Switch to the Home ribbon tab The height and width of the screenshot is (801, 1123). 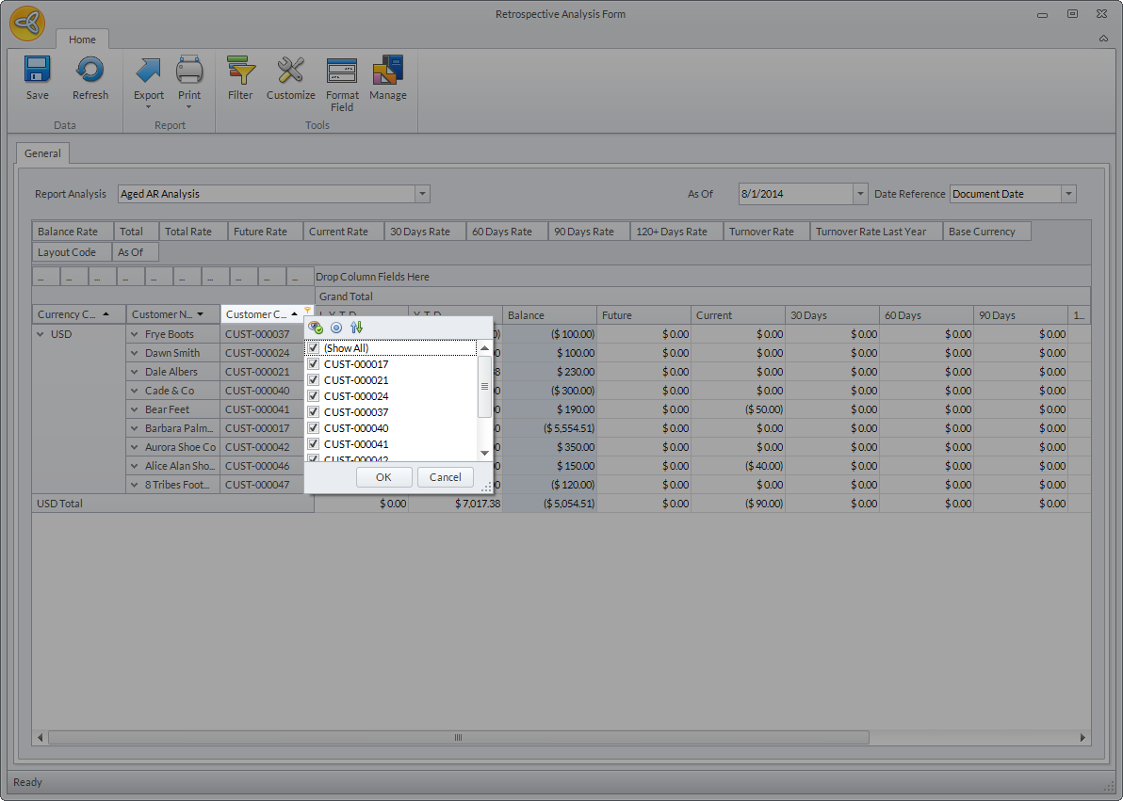click(82, 40)
